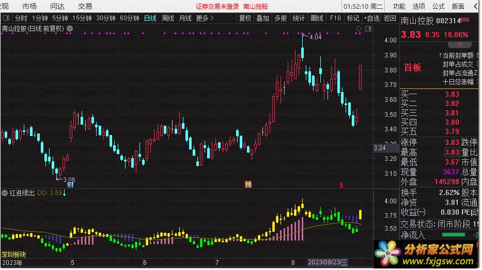Image resolution: width=482 pixels, height=270 pixels.
Task: Select the 周线 weekly timeframe
Action: [x=168, y=18]
